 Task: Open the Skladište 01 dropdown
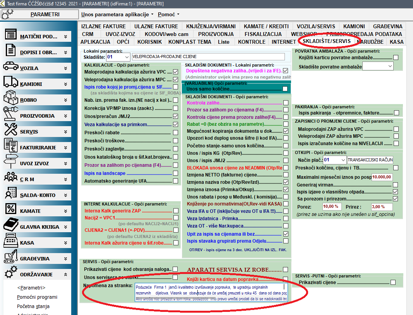[x=127, y=57]
